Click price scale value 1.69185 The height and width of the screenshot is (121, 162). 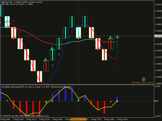(x=158, y=51)
